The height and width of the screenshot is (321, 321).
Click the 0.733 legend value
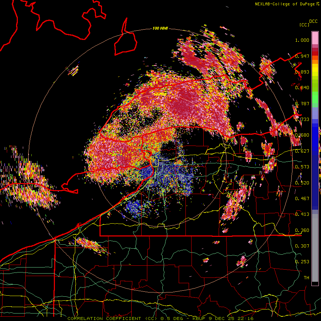pos(302,119)
